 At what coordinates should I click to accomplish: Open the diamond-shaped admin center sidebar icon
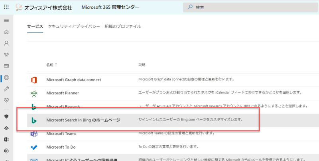(x=6, y=128)
